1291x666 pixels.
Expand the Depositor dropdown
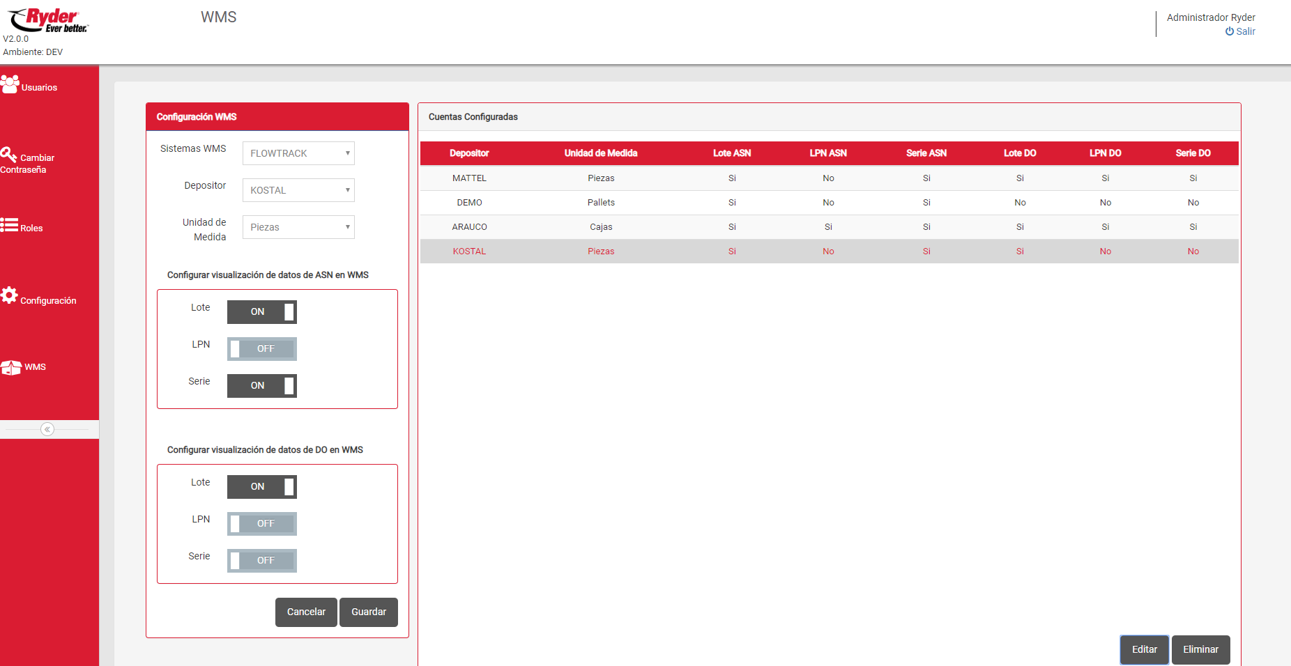pos(298,190)
